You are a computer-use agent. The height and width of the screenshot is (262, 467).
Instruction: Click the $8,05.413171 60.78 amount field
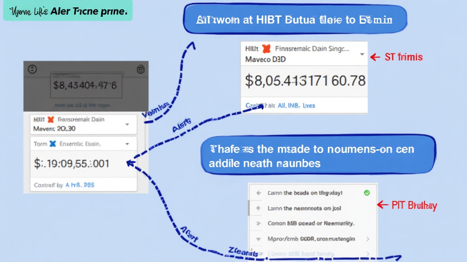(x=305, y=81)
